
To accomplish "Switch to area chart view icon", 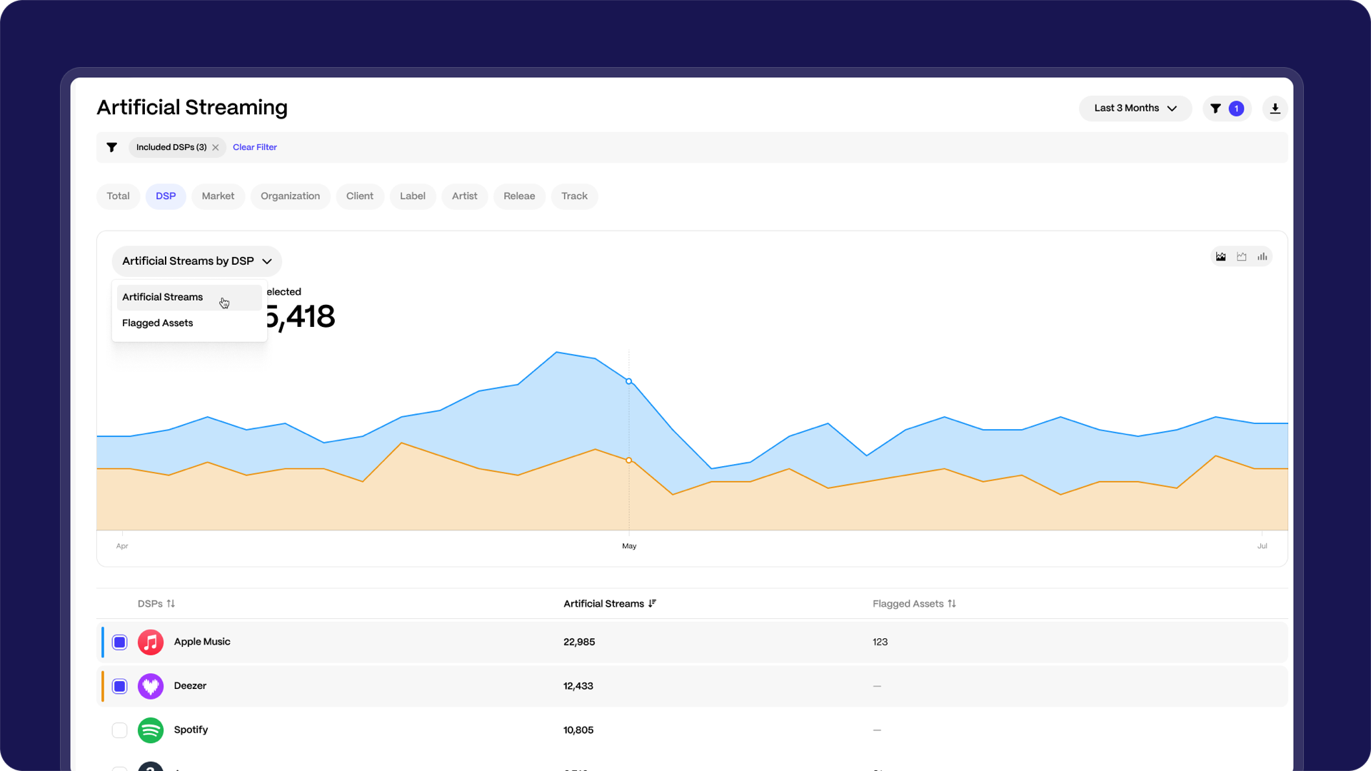I will click(x=1221, y=257).
